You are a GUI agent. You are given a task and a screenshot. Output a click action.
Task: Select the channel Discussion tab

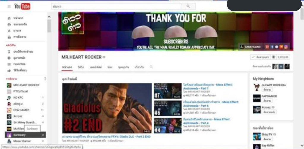pyautogui.click(x=123, y=67)
